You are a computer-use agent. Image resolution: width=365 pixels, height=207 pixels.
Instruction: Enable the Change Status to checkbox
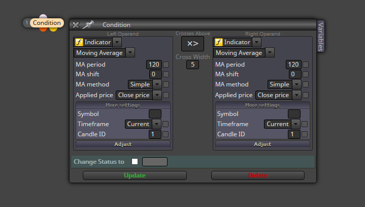135,162
